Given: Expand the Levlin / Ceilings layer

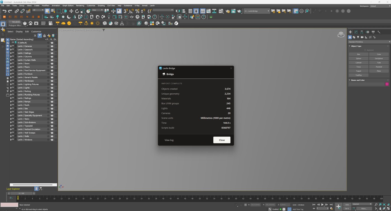Looking at the screenshot, I should 11,53.
